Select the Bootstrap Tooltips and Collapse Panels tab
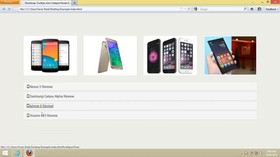 (46, 3)
